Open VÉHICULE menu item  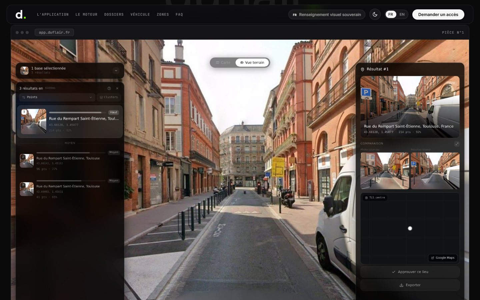pos(140,14)
